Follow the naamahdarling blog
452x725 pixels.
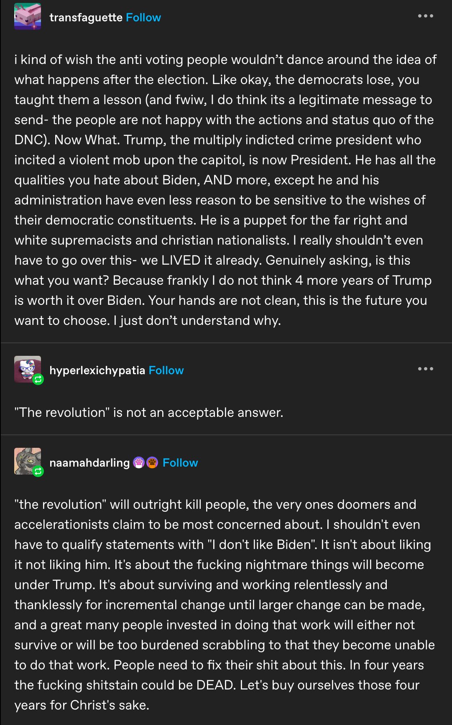pyautogui.click(x=180, y=463)
